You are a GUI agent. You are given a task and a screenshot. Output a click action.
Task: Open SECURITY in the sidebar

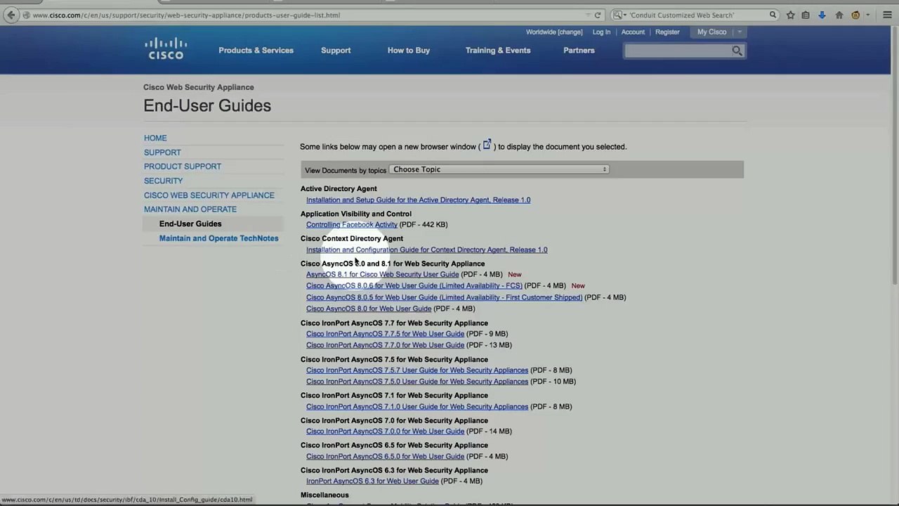coord(163,181)
